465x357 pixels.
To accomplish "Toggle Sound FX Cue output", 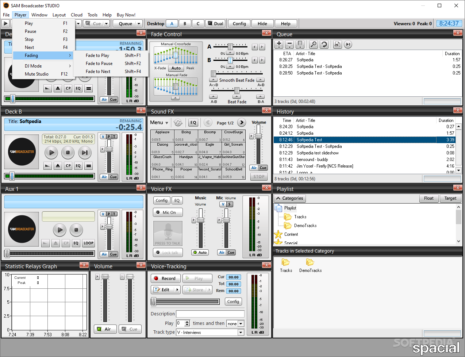I will tap(263, 168).
